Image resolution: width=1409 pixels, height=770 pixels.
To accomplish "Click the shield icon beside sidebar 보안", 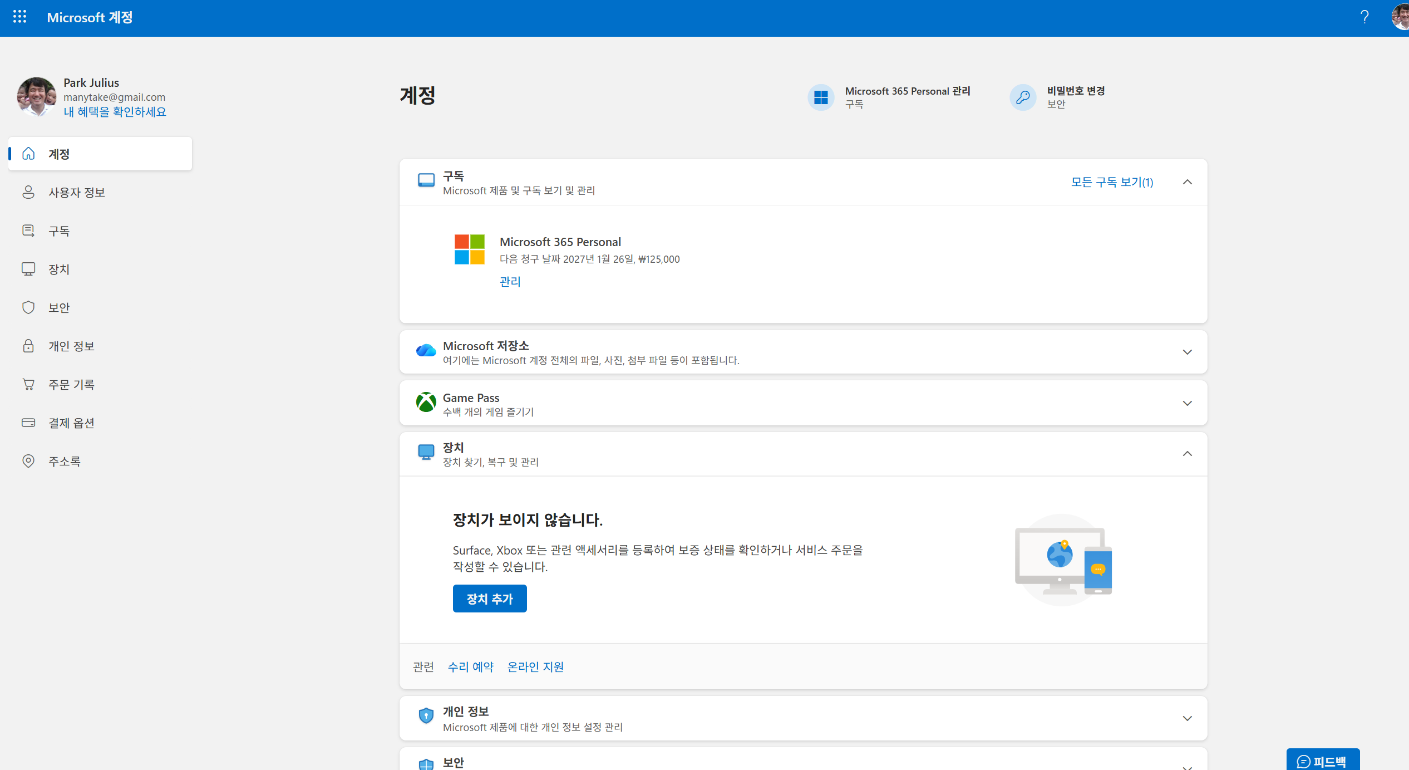I will click(28, 307).
